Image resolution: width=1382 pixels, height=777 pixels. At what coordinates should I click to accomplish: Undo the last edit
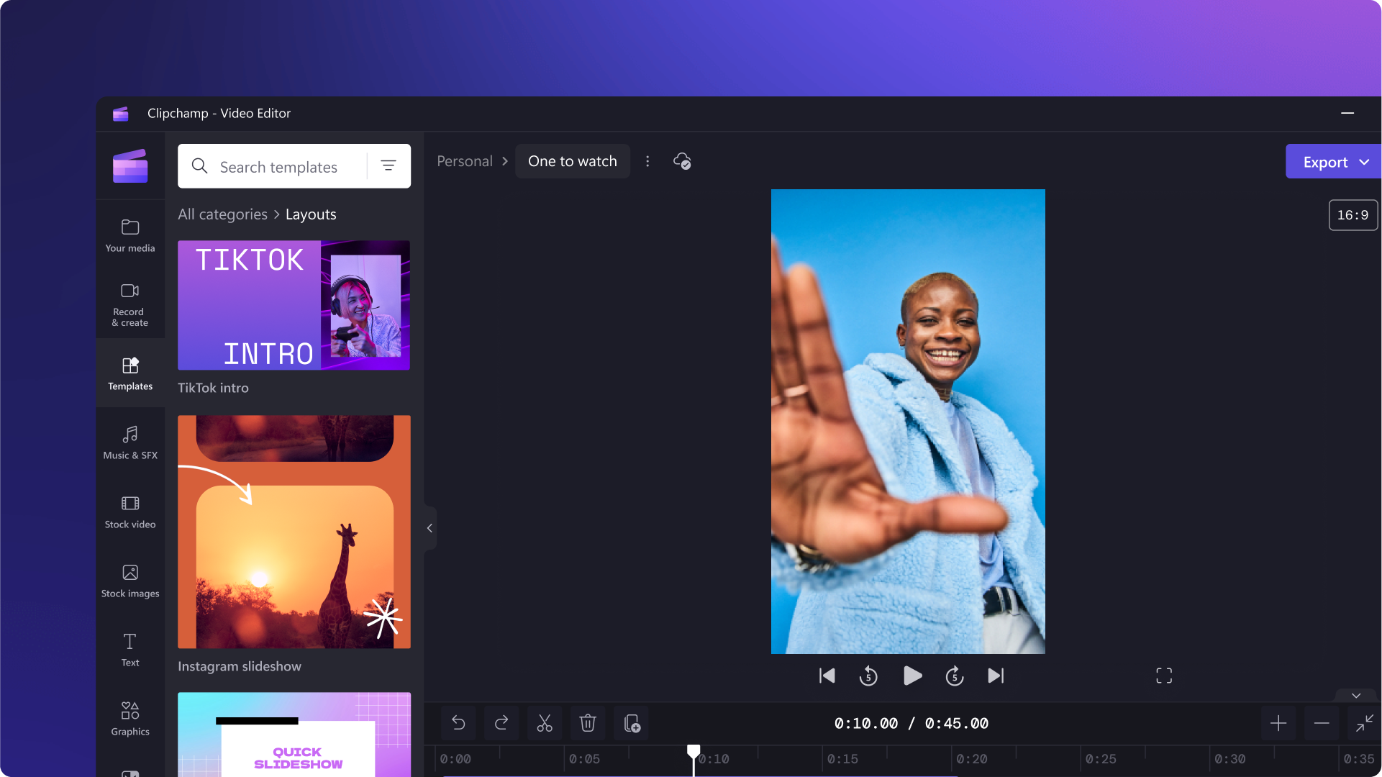[458, 723]
